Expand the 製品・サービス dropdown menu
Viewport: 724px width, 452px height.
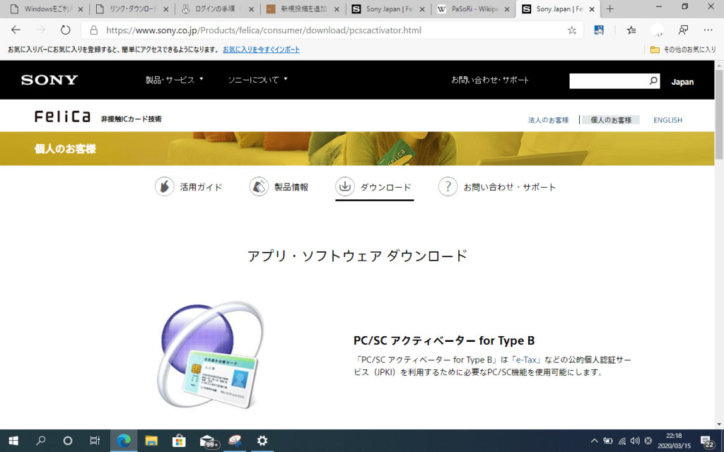pyautogui.click(x=175, y=80)
